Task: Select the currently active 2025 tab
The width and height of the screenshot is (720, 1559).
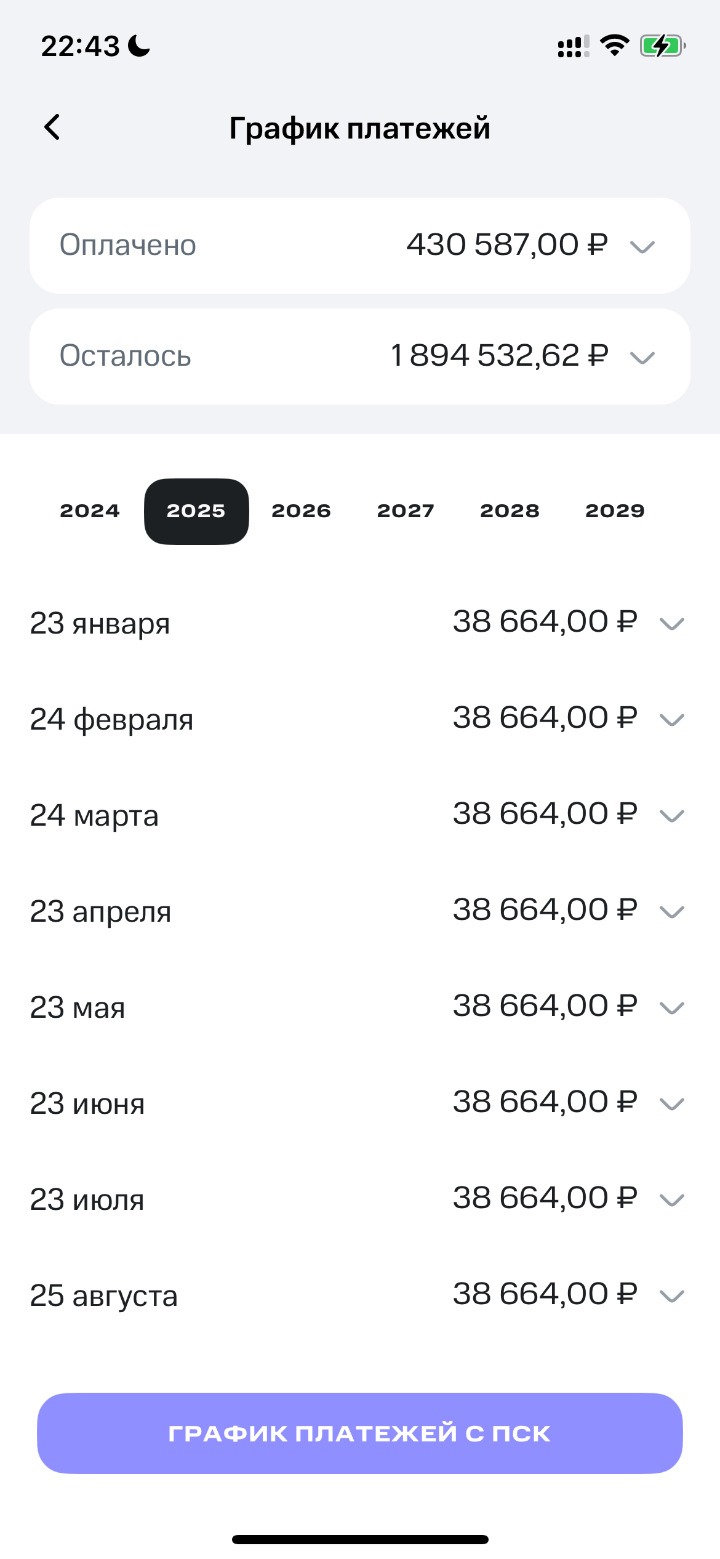Action: click(196, 510)
